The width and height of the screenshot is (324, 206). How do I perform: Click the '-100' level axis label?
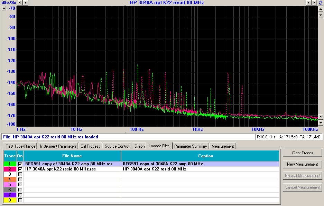[11, 39]
